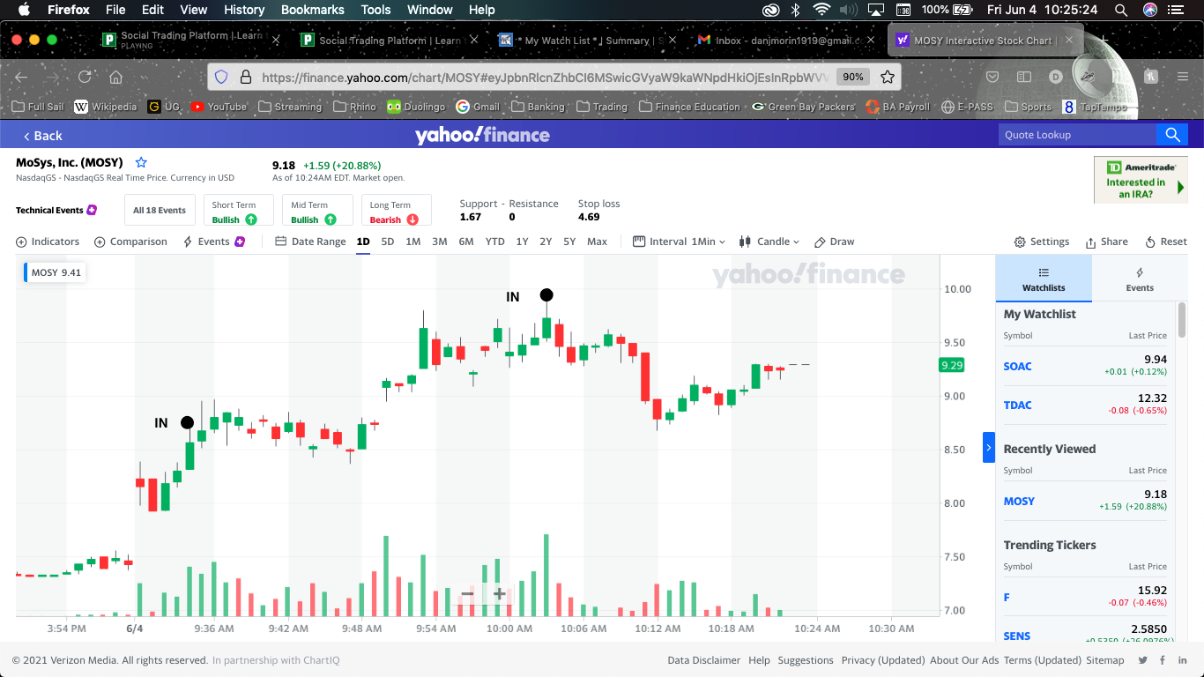Switch to the Gmail Inbox tab
The image size is (1204, 677).
(x=786, y=41)
